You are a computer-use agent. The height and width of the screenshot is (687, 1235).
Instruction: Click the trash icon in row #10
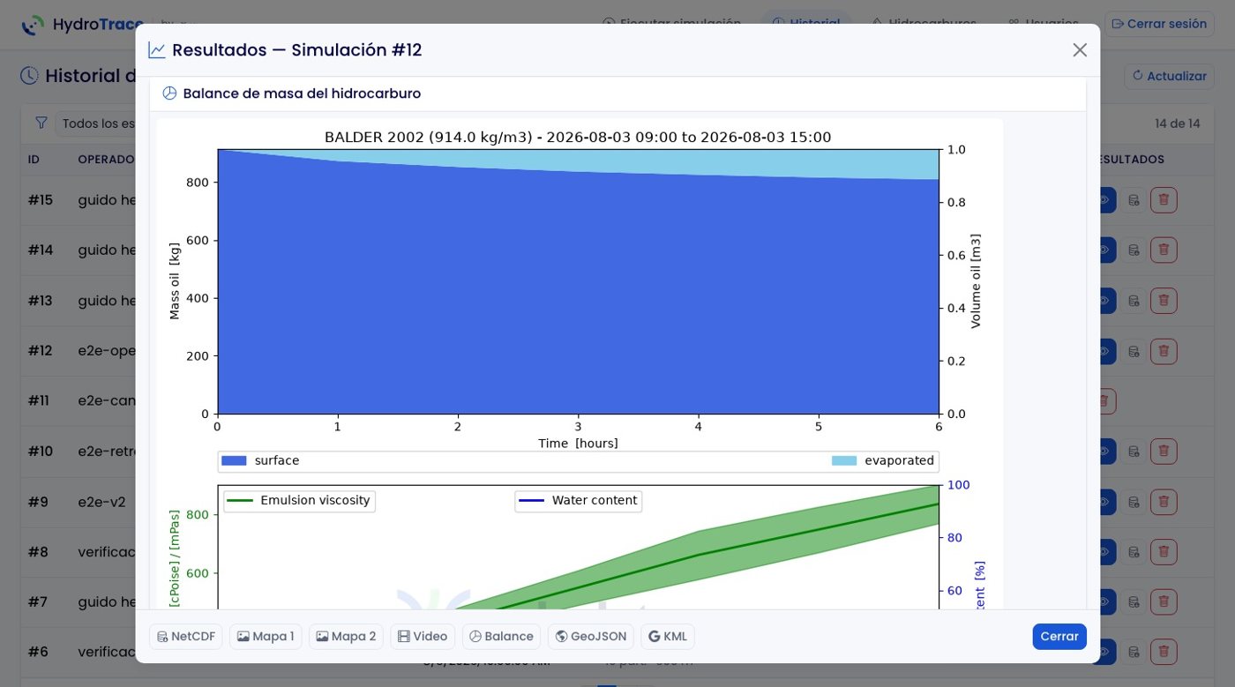[1164, 452]
